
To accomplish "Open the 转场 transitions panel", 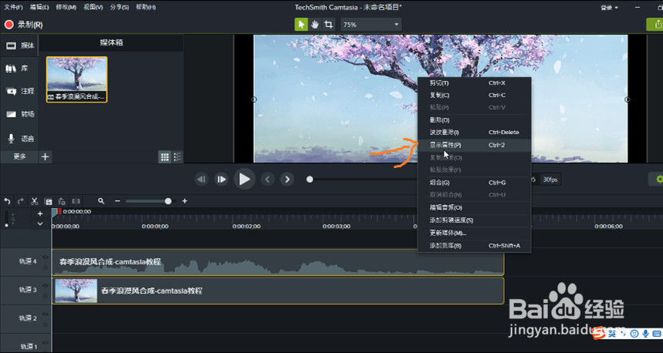I will (x=19, y=114).
